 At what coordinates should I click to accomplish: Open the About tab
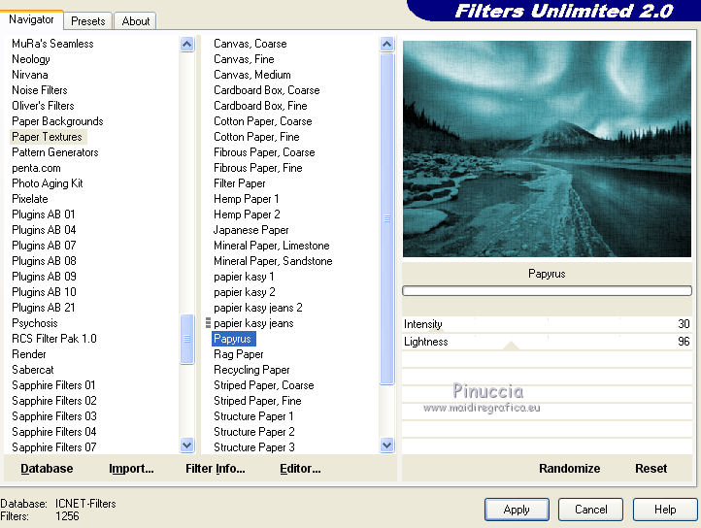136,21
